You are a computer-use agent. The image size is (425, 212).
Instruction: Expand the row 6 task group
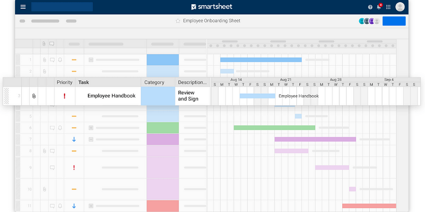pos(91,128)
